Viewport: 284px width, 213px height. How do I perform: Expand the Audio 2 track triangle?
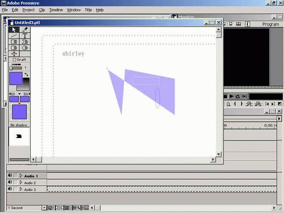tap(21, 182)
